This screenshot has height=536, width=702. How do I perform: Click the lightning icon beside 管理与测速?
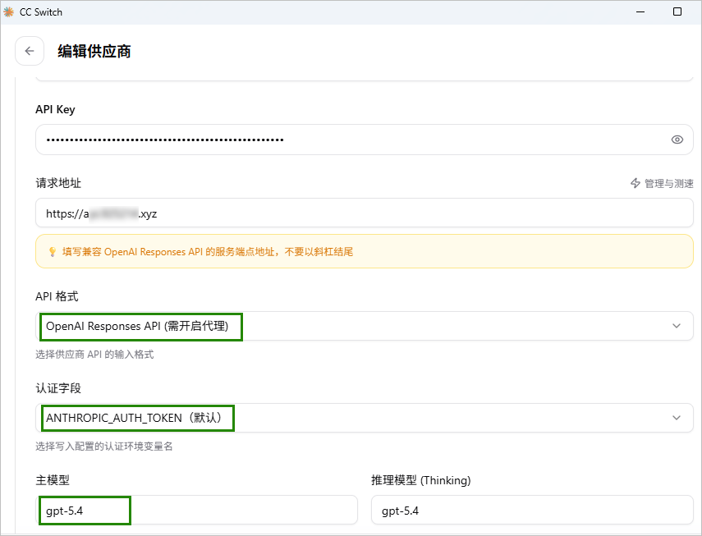635,183
